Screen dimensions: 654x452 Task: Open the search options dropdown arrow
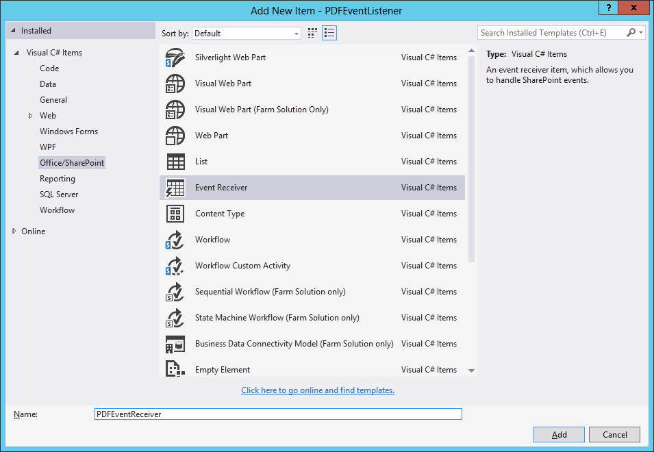pyautogui.click(x=641, y=32)
